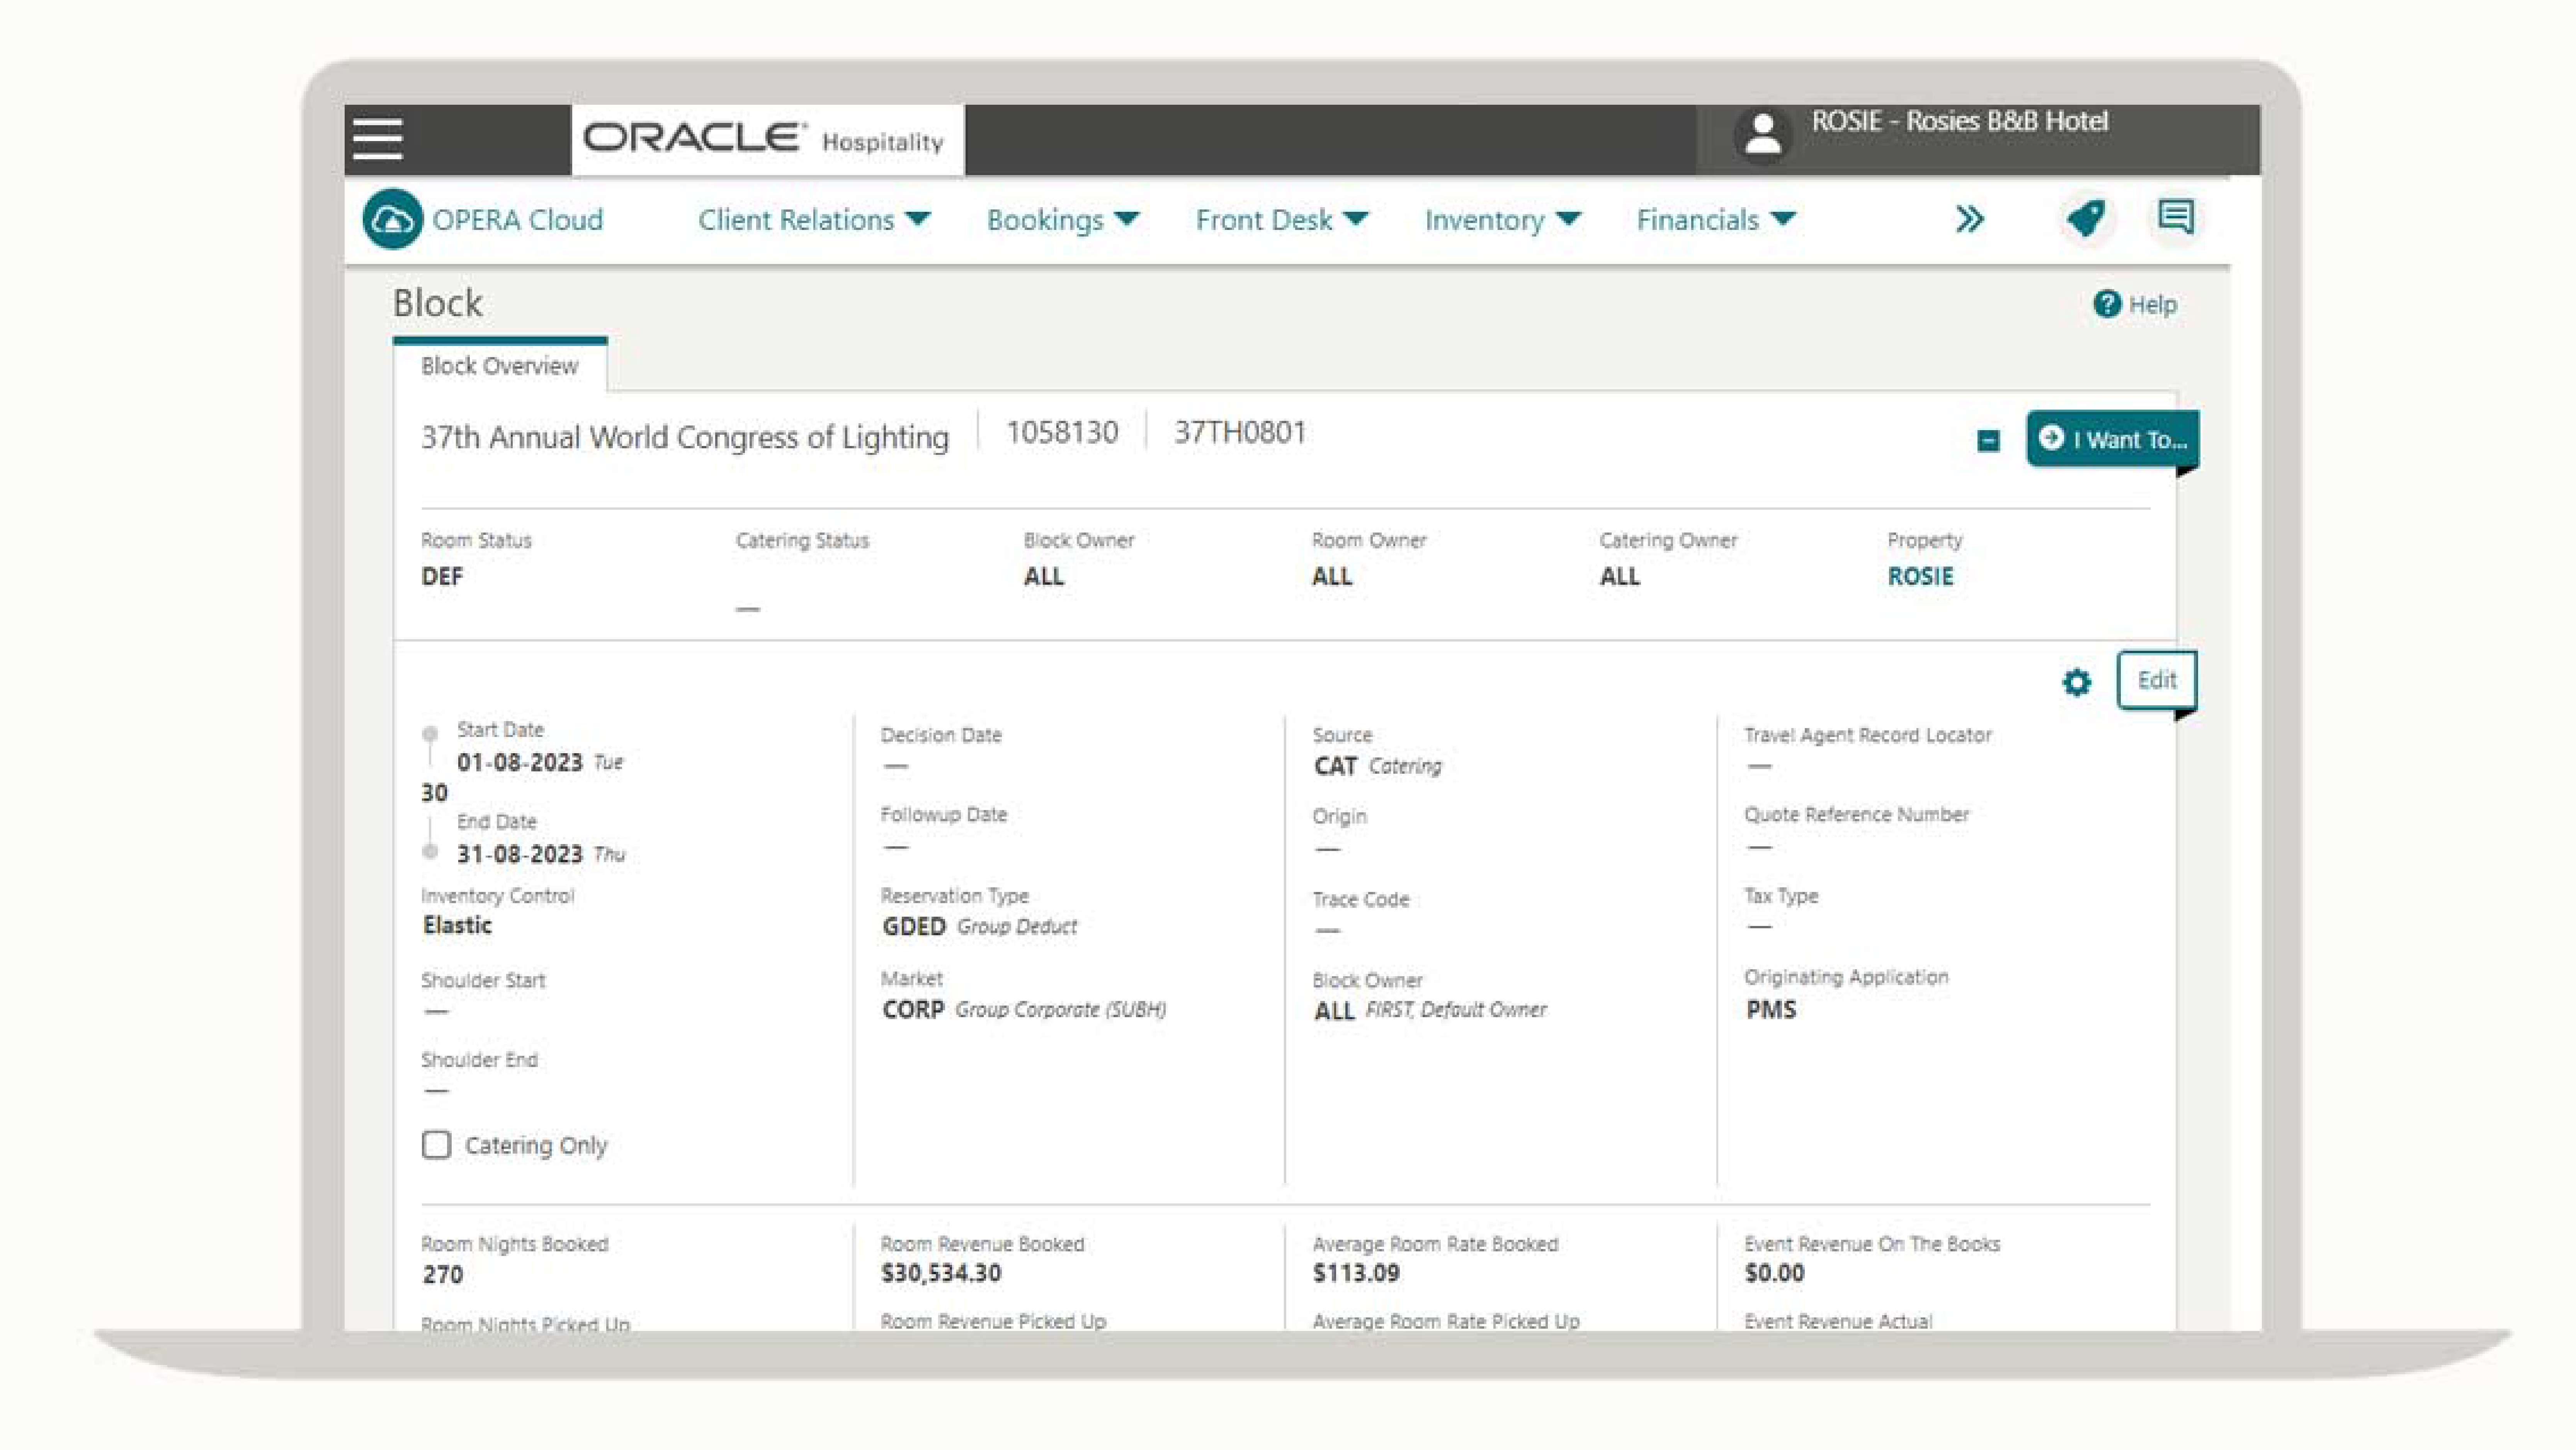Expand the Client Relations dropdown
The image size is (2576, 1450).
[813, 220]
